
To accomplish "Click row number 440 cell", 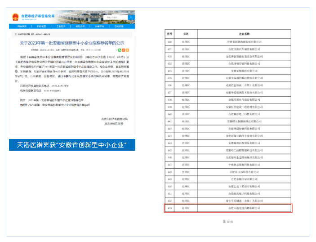I will (169, 114).
